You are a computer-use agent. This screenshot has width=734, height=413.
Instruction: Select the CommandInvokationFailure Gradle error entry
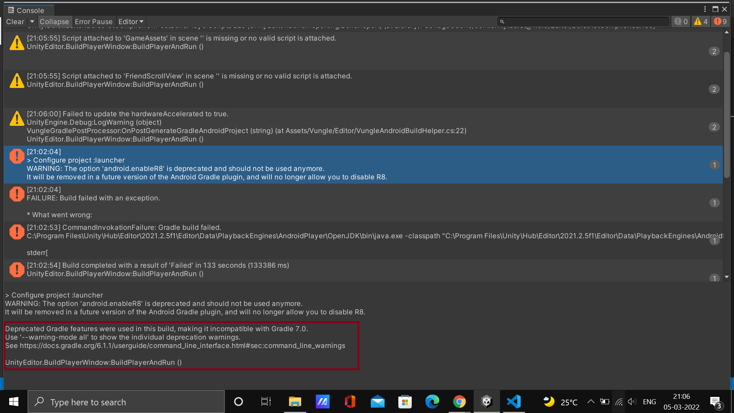coord(363,240)
